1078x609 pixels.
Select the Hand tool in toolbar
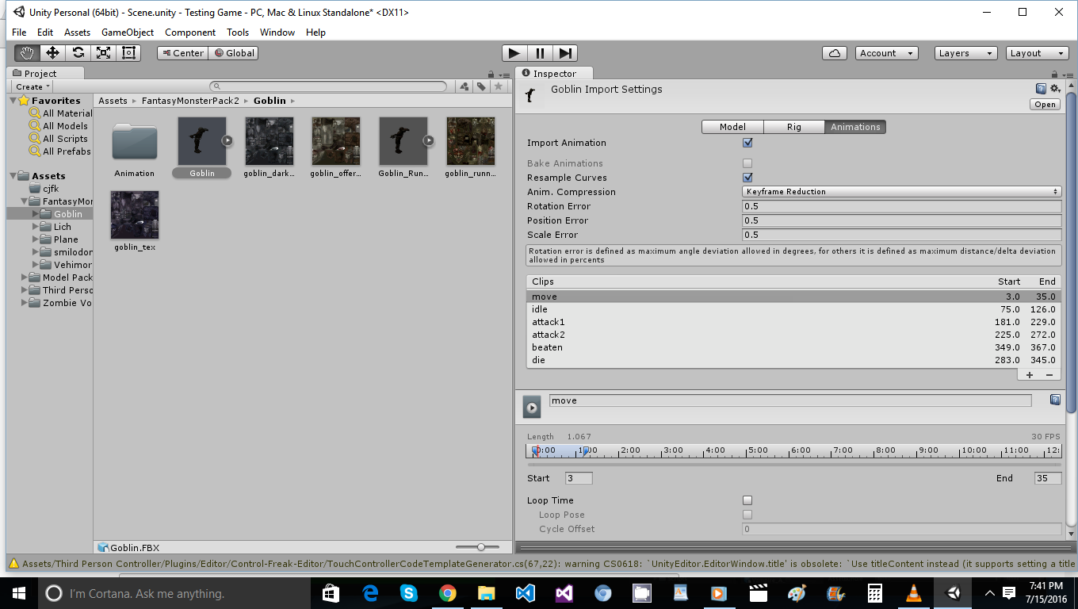click(27, 53)
